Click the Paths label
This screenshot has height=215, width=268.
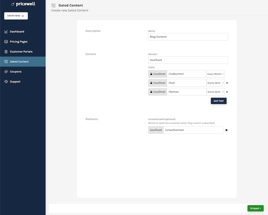pyautogui.click(x=151, y=68)
